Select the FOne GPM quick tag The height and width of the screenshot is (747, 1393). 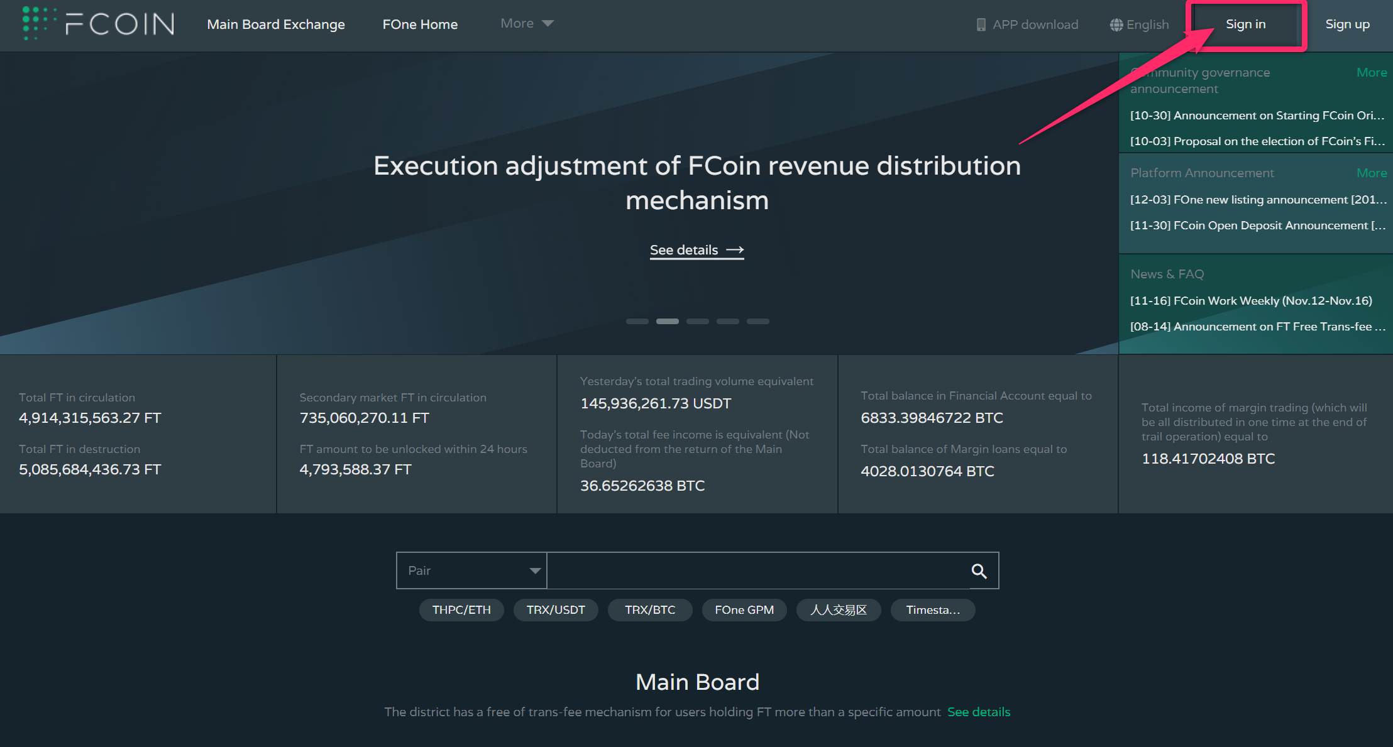pos(744,610)
